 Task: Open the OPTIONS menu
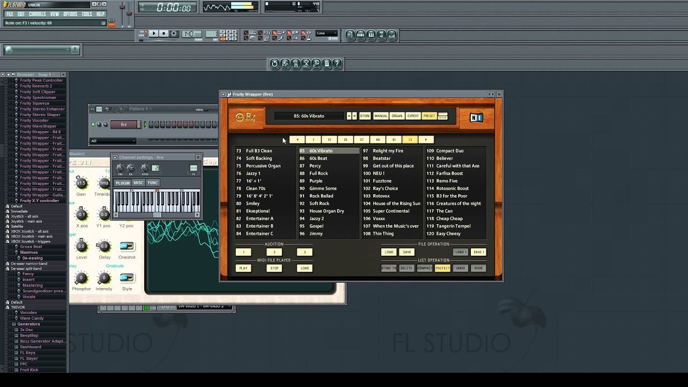click(x=70, y=14)
